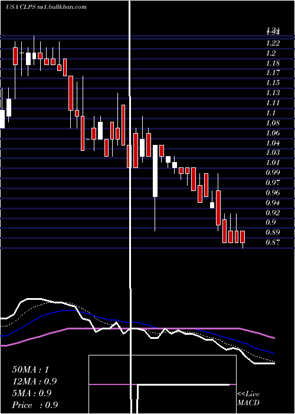Click the 1.2 price axis label
The image size is (295, 414).
(271, 53)
